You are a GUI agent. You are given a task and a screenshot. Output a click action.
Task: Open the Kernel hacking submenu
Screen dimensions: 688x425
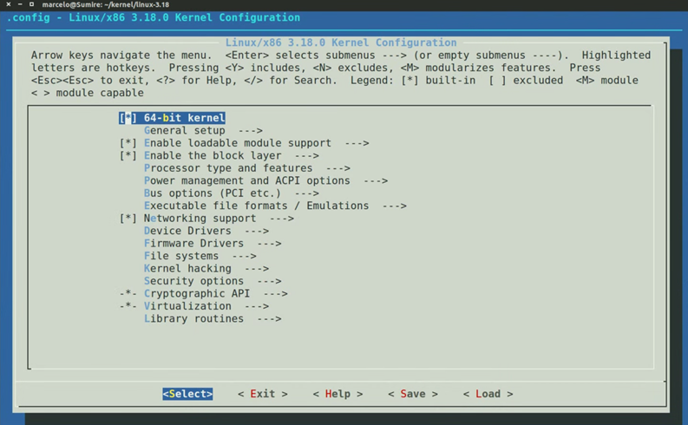(187, 268)
